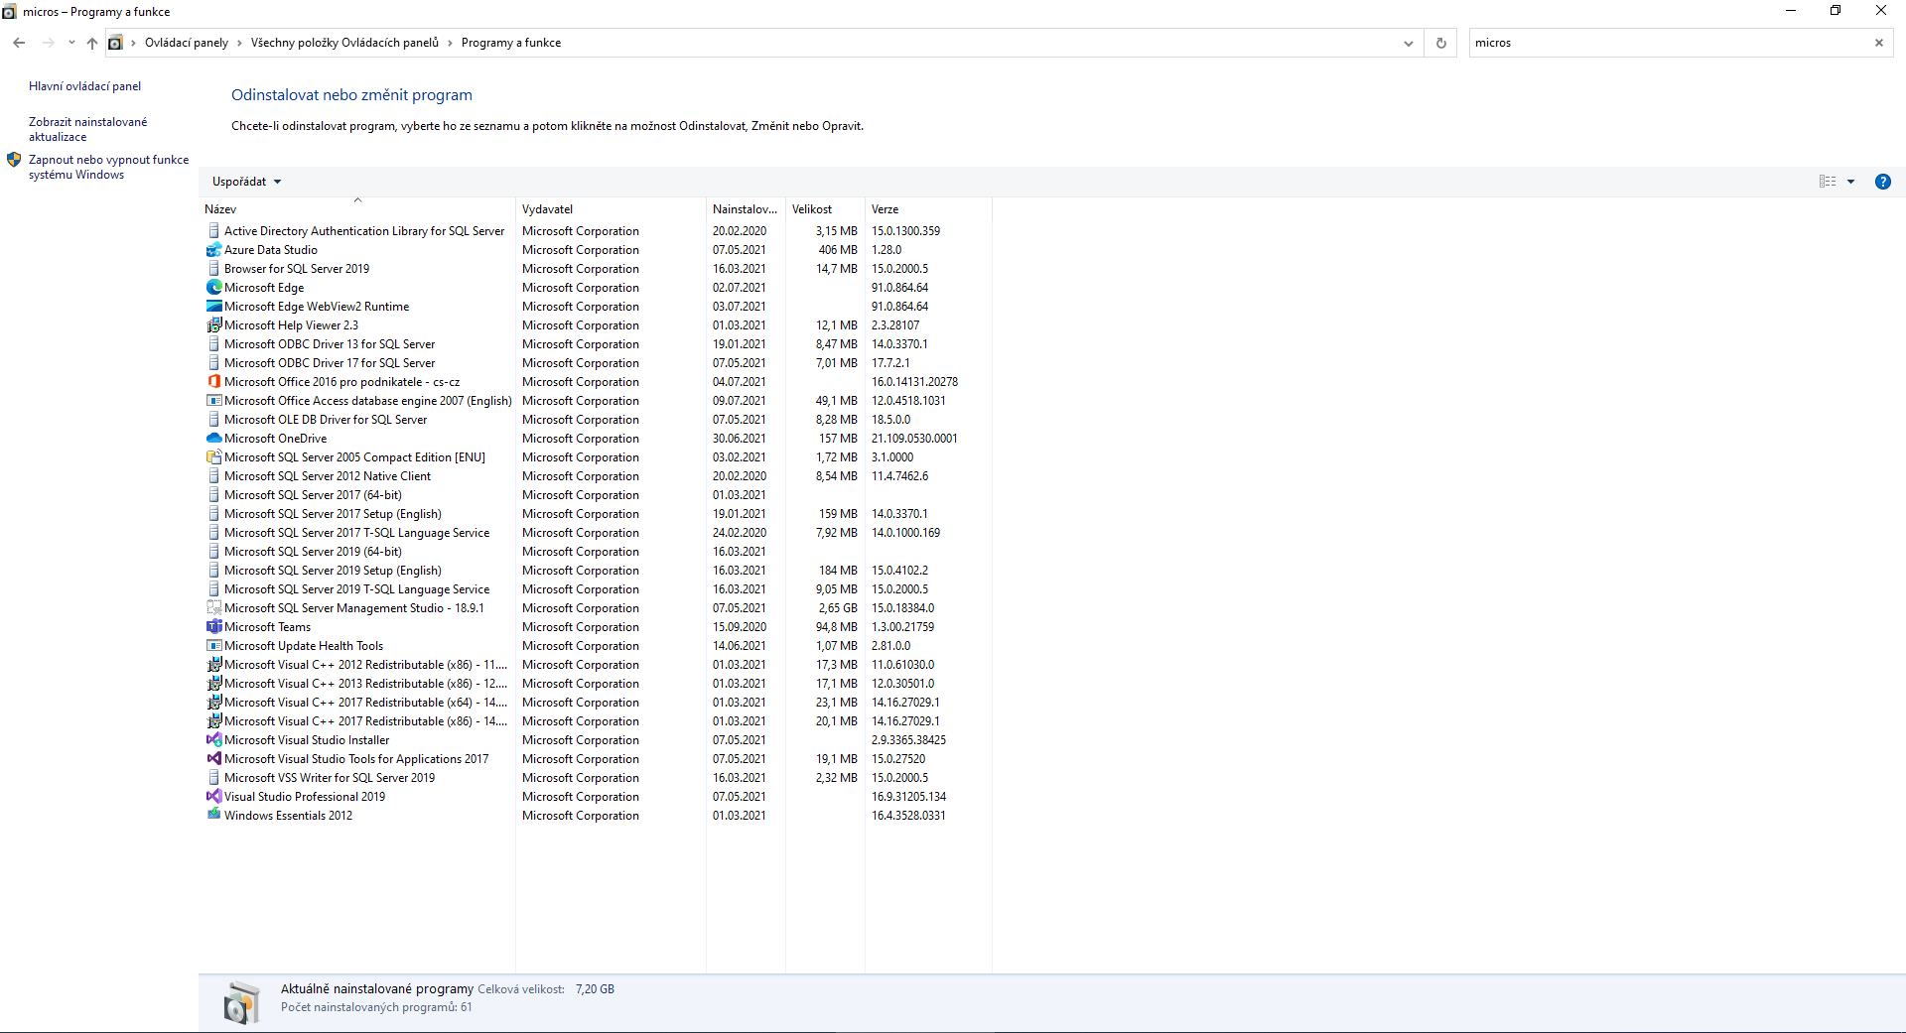Select Microsoft OLE DB Driver for SQL Server

pos(596,420)
